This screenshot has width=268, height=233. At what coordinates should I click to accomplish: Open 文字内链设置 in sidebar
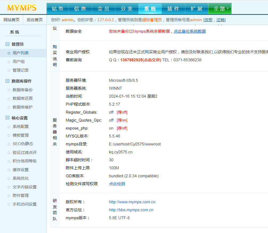coord(24,187)
